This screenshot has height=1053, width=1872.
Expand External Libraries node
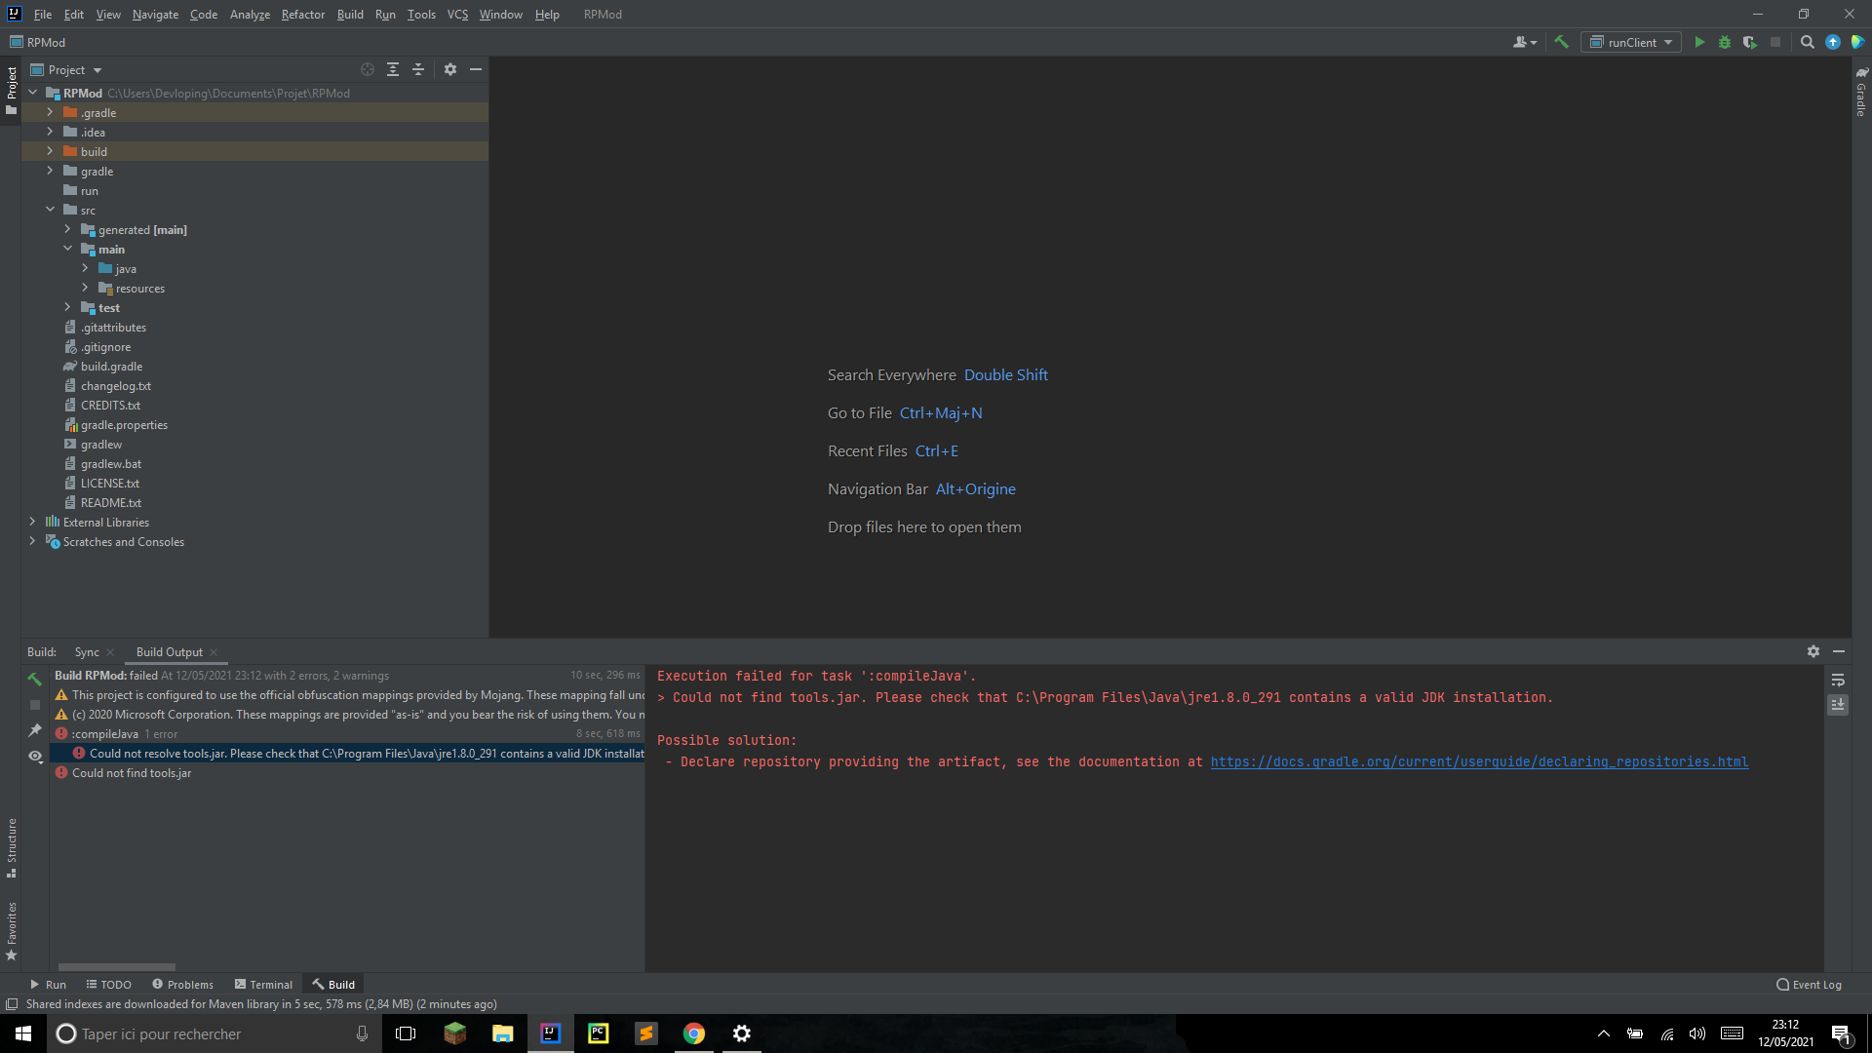pyautogui.click(x=32, y=522)
